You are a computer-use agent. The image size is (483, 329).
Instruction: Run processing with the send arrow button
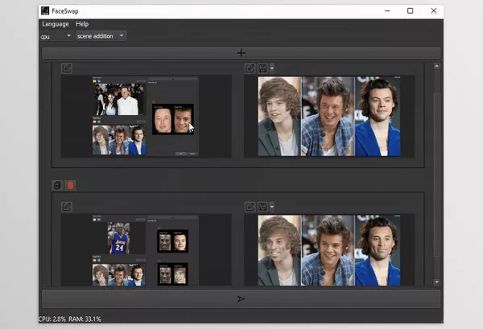pos(241,298)
